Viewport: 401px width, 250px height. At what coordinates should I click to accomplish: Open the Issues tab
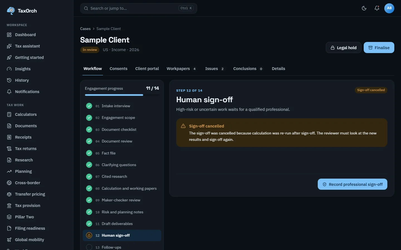215,69
